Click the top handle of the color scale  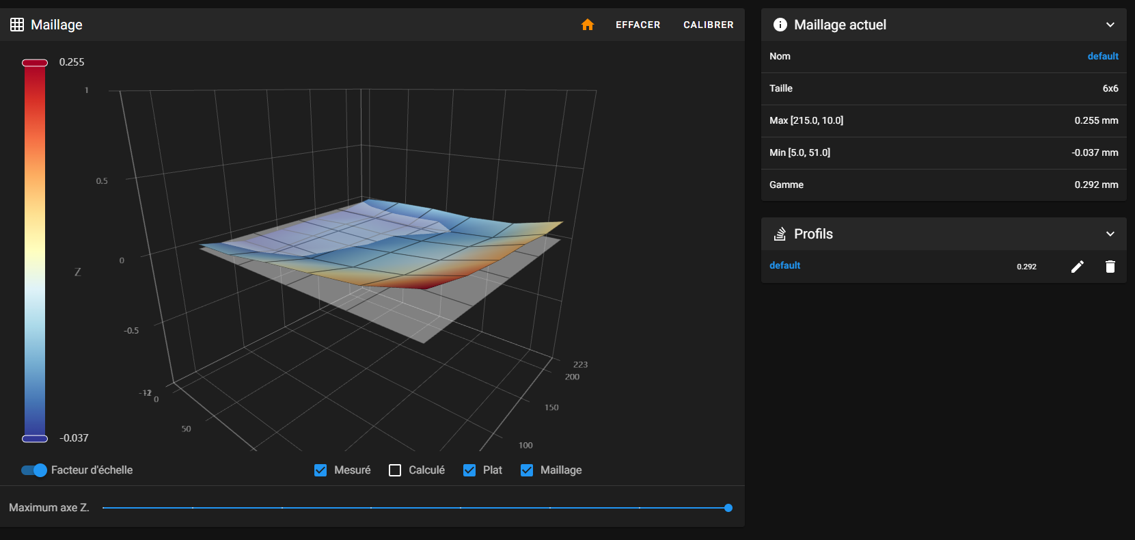[x=35, y=63]
